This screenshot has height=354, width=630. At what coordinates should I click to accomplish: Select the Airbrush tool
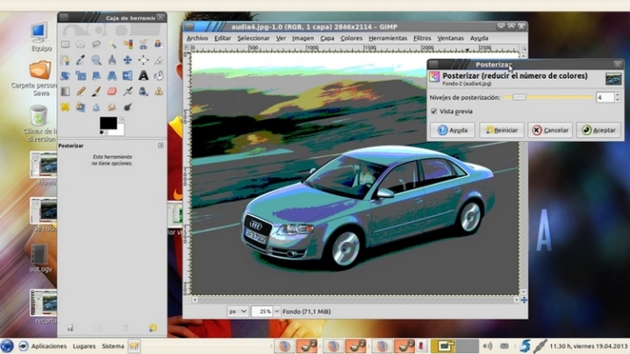(x=128, y=91)
